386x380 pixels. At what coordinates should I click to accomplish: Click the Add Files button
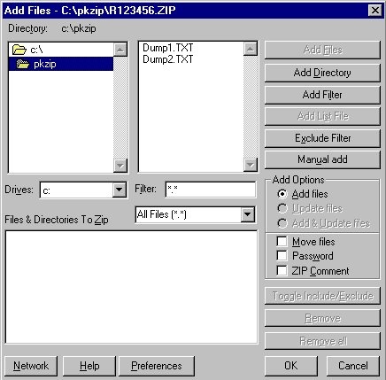322,50
